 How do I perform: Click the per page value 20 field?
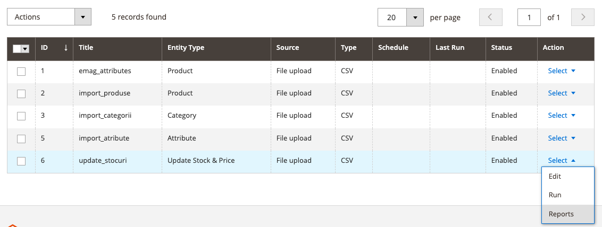(x=392, y=18)
